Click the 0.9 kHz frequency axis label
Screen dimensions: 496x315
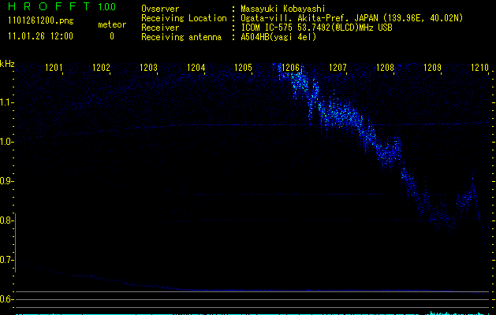click(x=6, y=181)
